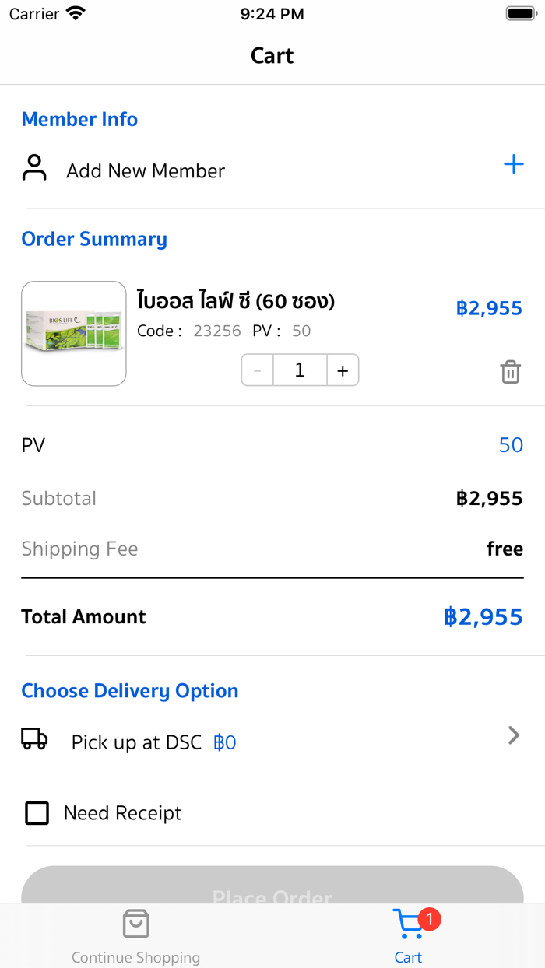The width and height of the screenshot is (545, 968).
Task: Click the delivery truck icon
Action: (x=34, y=738)
